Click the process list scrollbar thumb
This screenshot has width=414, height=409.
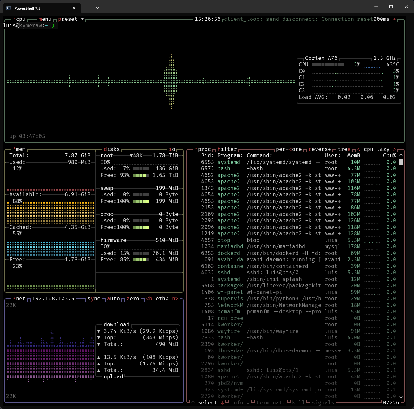pyautogui.click(x=401, y=162)
